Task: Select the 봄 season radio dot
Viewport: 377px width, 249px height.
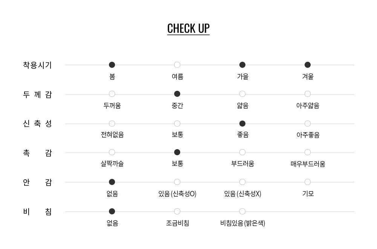Action: click(112, 65)
